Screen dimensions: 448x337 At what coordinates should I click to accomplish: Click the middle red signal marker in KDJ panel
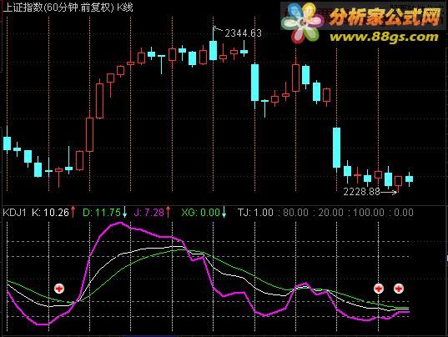tap(379, 289)
